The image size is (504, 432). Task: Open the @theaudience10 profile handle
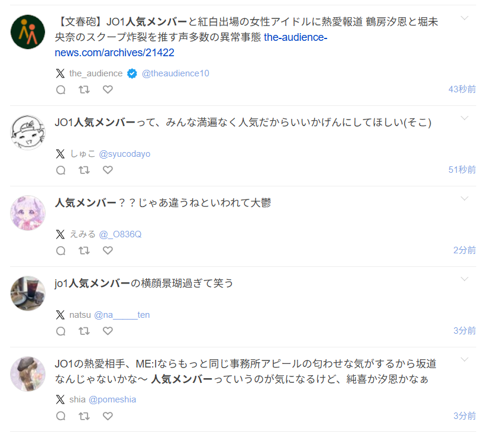click(176, 73)
